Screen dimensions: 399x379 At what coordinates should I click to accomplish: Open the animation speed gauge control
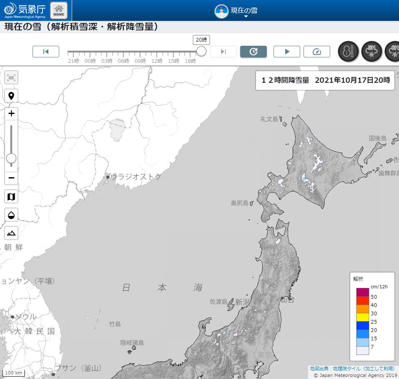coord(317,52)
